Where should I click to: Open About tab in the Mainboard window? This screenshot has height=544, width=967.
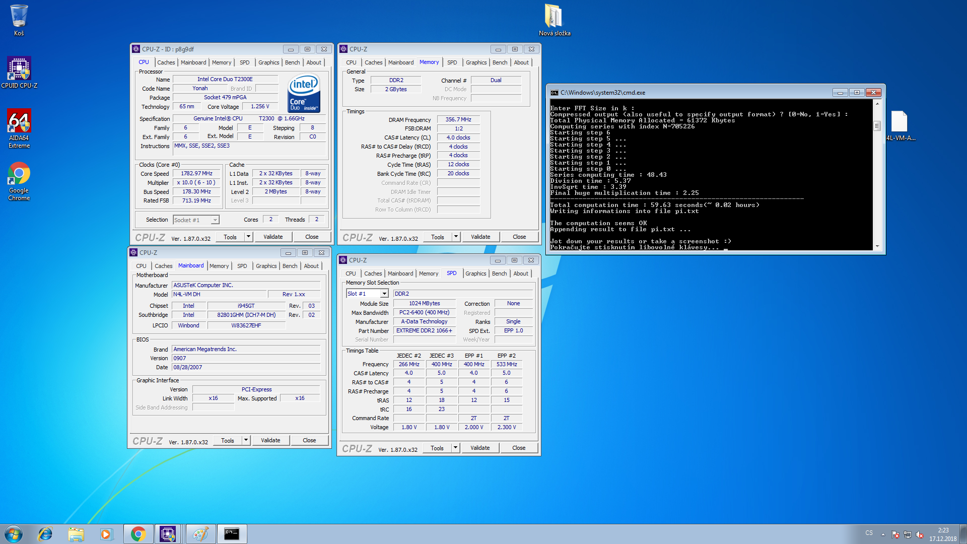(x=311, y=266)
